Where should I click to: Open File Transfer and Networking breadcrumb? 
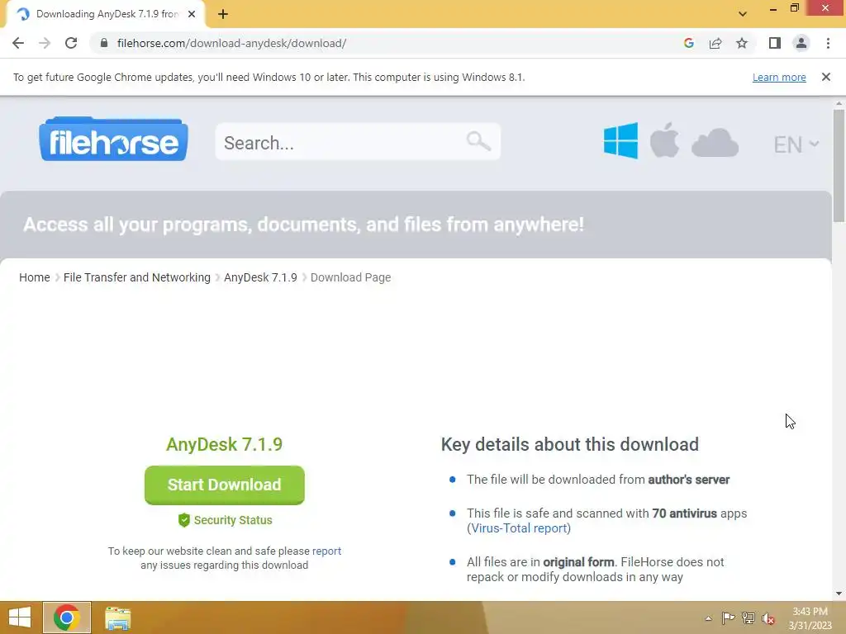pos(137,277)
